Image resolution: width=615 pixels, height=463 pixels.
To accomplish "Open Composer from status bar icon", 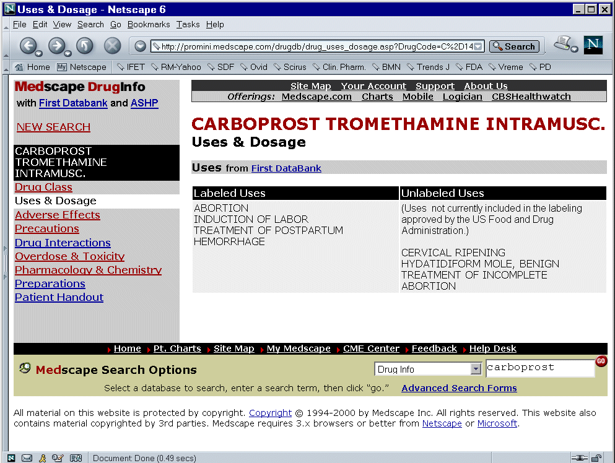I will click(x=58, y=458).
